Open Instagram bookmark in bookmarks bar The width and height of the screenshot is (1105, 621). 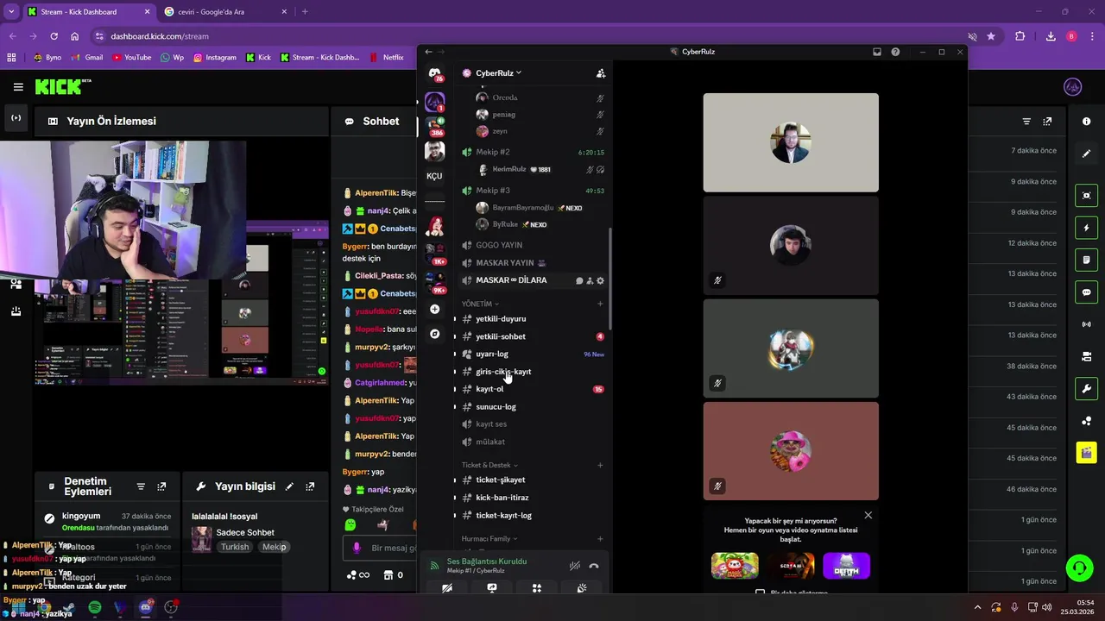[215, 58]
